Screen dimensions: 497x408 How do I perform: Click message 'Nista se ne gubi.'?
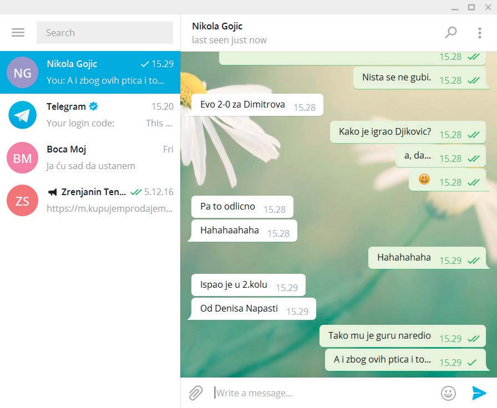419,78
